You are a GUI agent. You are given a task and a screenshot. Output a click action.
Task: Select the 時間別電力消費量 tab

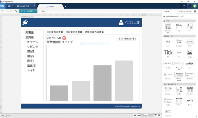94,32
